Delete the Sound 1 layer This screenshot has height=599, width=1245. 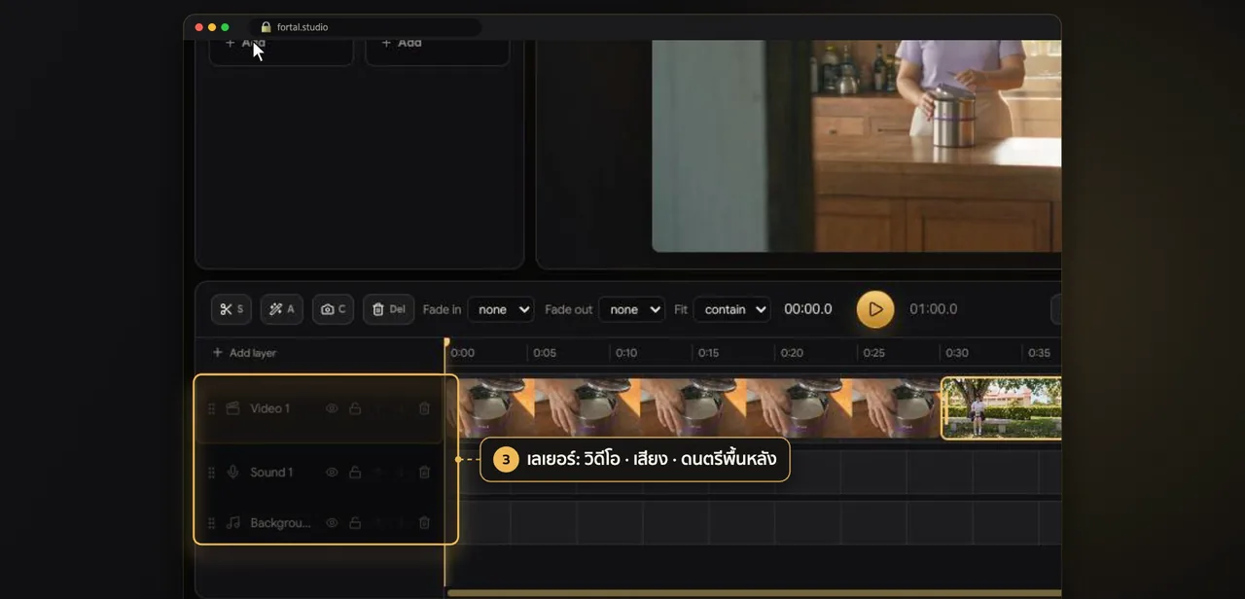[x=424, y=473]
